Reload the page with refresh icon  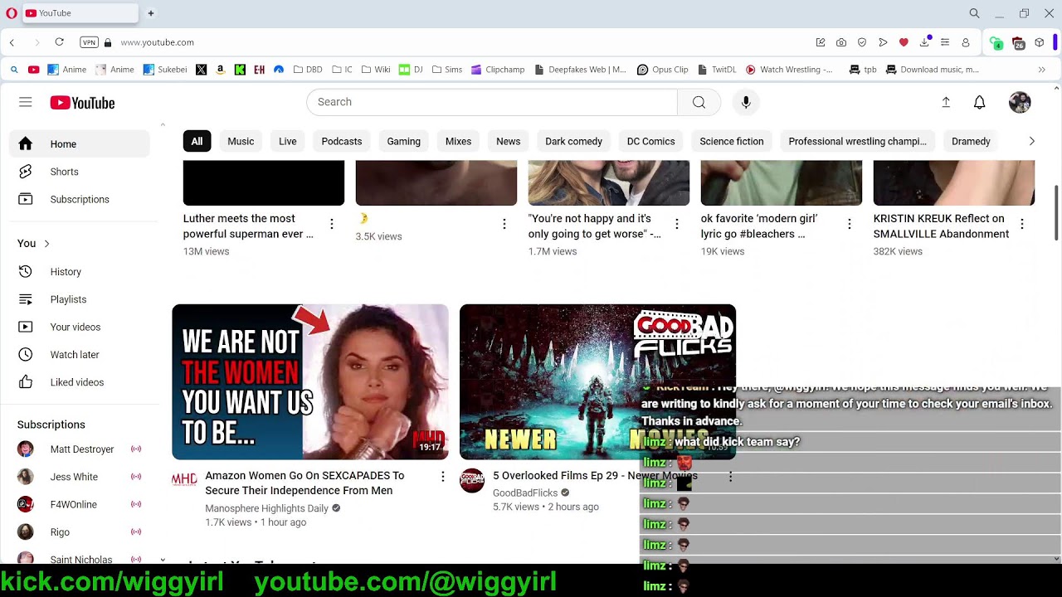click(59, 42)
